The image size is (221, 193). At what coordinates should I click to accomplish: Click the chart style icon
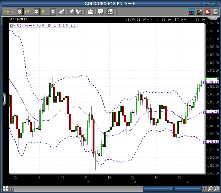point(101,12)
